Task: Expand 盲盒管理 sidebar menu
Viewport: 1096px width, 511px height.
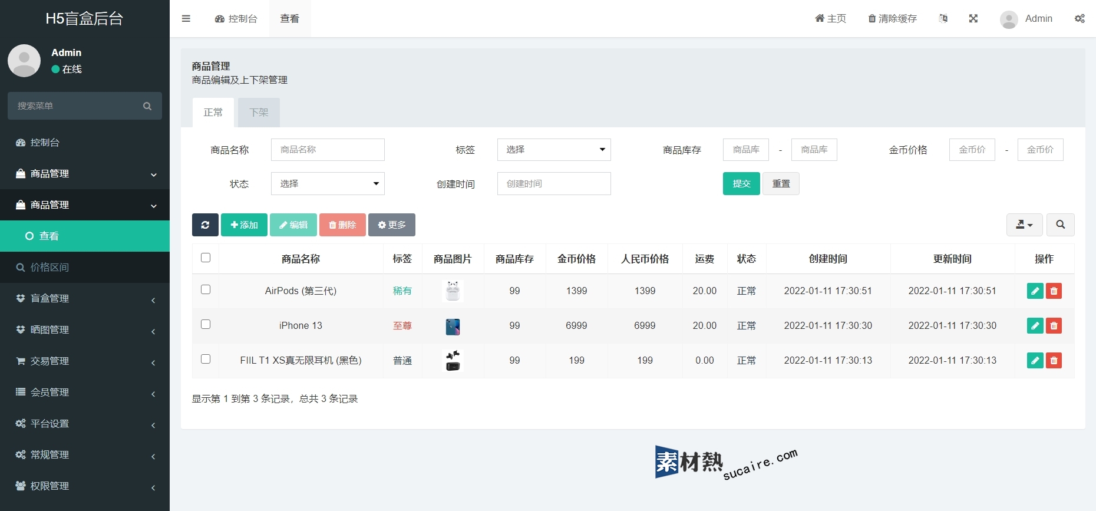Action: 85,298
